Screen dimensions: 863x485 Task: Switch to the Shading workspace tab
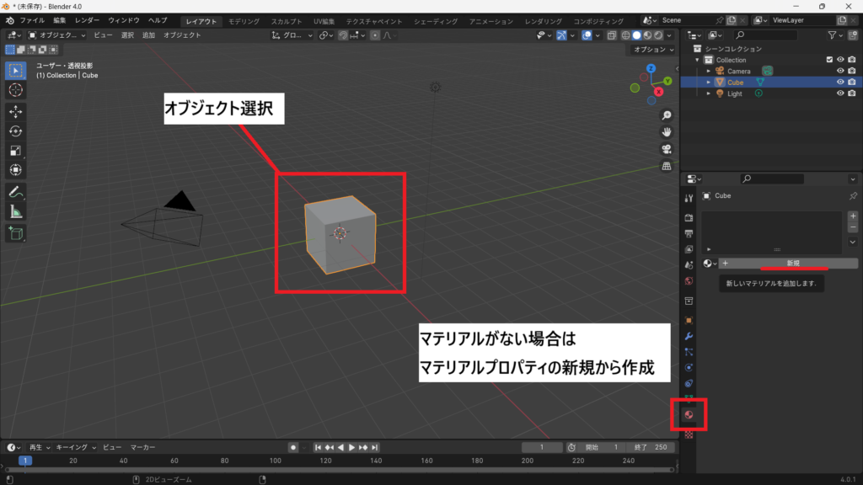pyautogui.click(x=436, y=21)
